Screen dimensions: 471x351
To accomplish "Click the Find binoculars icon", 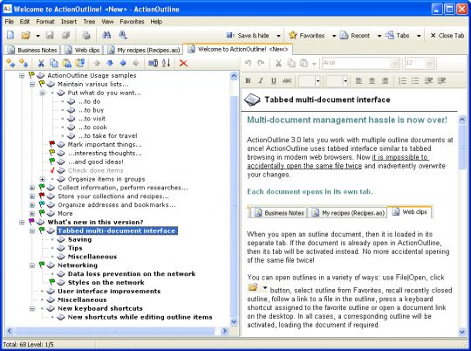I will (106, 35).
